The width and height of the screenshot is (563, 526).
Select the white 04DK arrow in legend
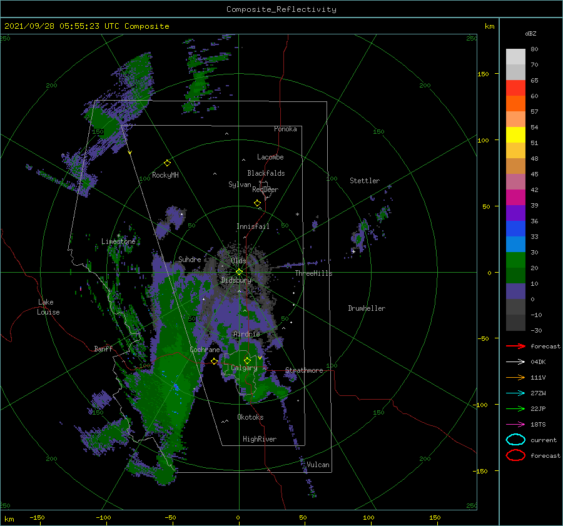[x=515, y=362]
